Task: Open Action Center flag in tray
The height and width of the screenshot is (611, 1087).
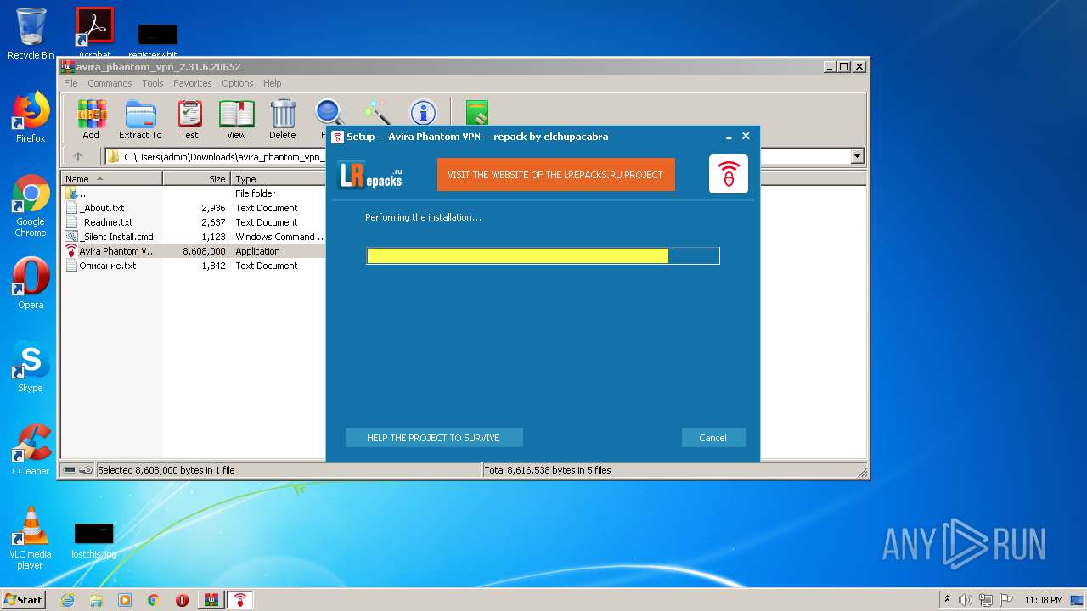Action: tap(1005, 600)
